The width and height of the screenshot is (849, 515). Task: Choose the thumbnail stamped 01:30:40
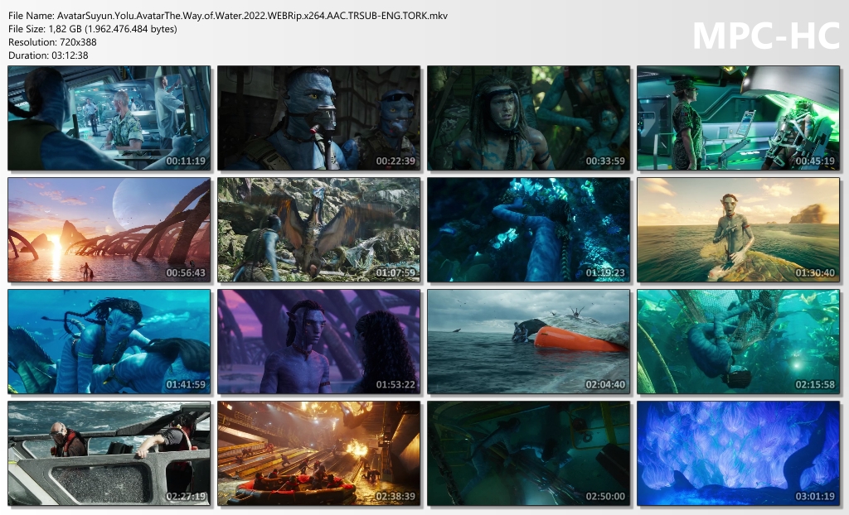coord(739,230)
